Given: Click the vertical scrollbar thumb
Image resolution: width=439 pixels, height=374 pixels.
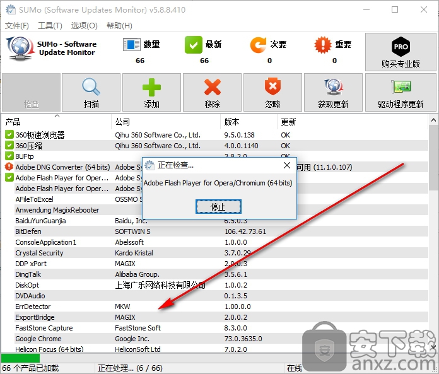Looking at the screenshot, I should point(433,158).
